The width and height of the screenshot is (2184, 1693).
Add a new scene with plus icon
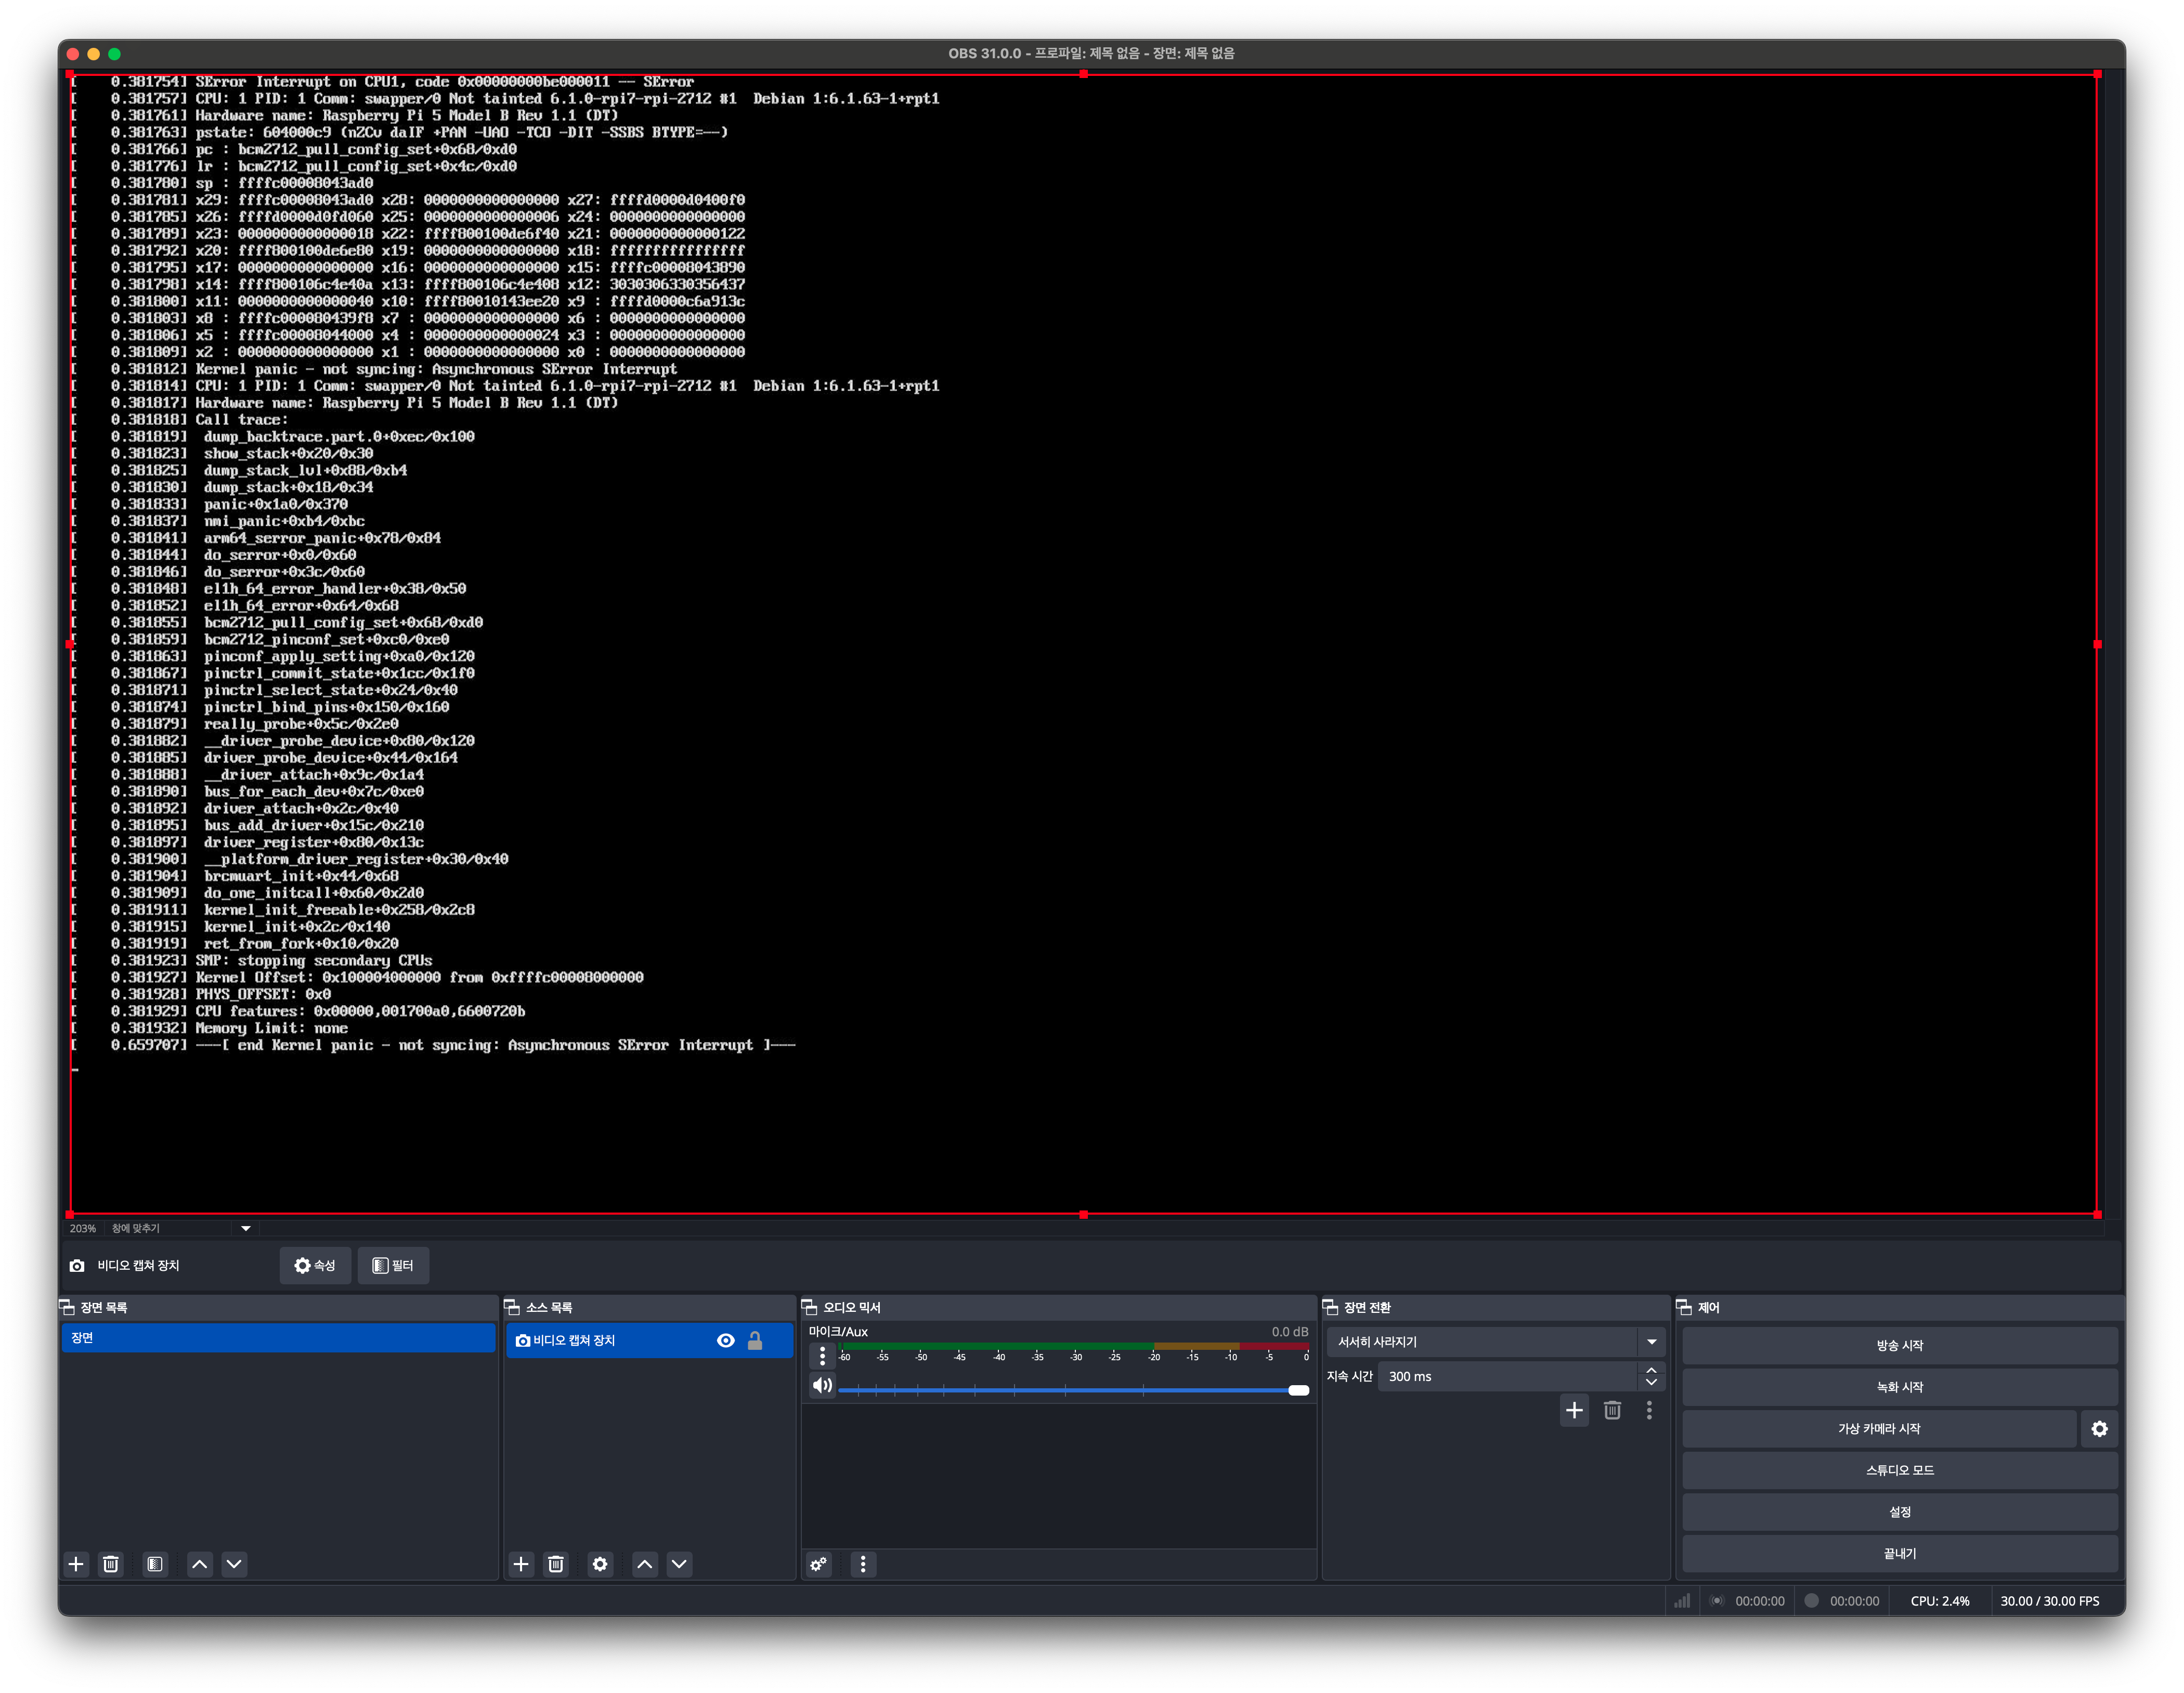(x=76, y=1564)
